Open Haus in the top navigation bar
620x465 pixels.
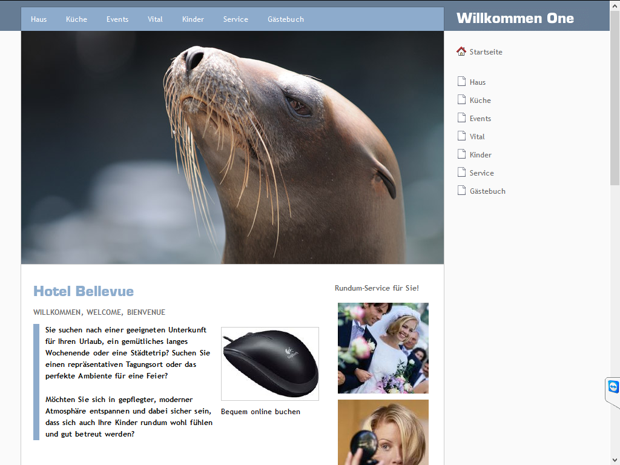[x=39, y=19]
